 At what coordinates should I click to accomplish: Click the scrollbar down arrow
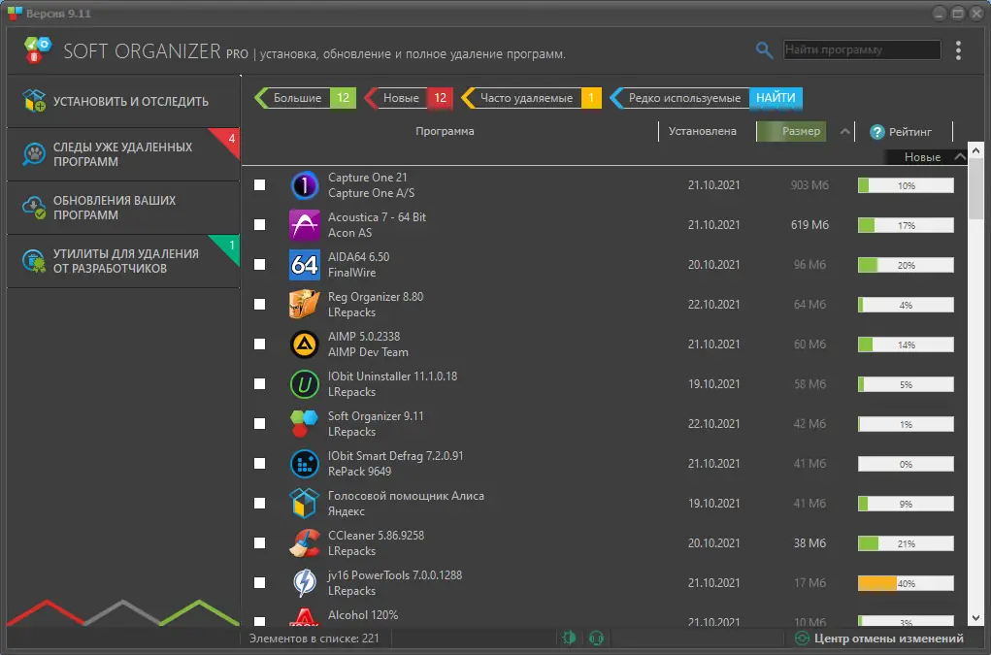point(975,618)
